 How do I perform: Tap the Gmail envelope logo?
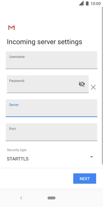click(11, 27)
